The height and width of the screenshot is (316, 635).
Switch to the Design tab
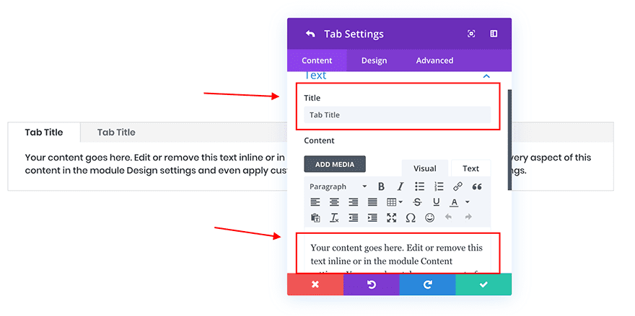click(x=374, y=60)
